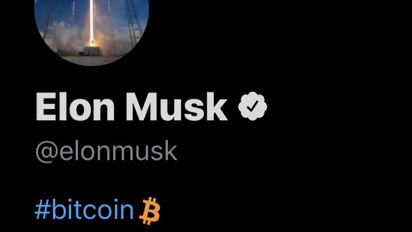Click the launch pad building in avatar
The width and height of the screenshot is (412, 232).
coord(91,51)
